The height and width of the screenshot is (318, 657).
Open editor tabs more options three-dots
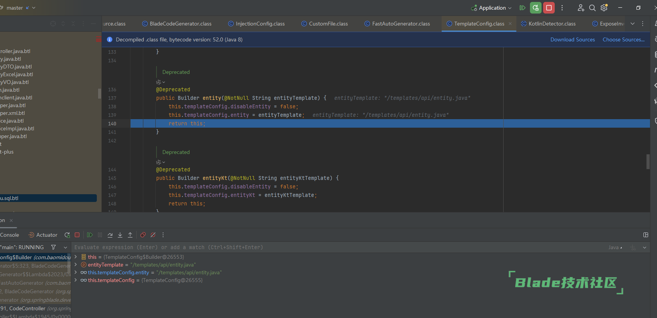pyautogui.click(x=643, y=24)
